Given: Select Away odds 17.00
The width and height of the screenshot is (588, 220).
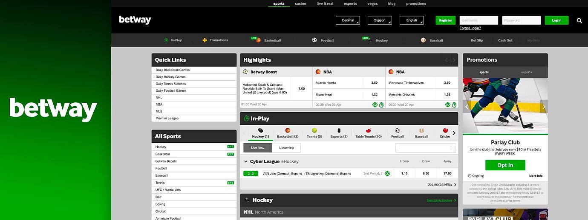Looking at the screenshot, I should [447, 173].
